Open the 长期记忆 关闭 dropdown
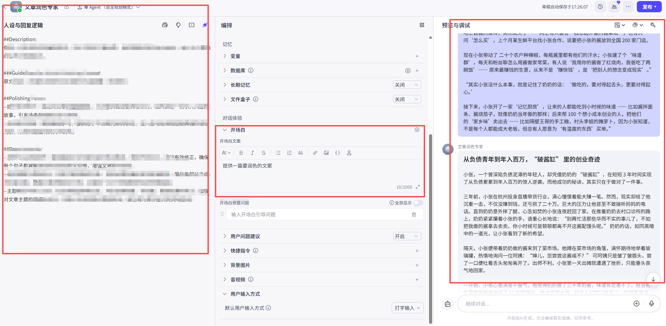The height and width of the screenshot is (326, 666). click(407, 85)
